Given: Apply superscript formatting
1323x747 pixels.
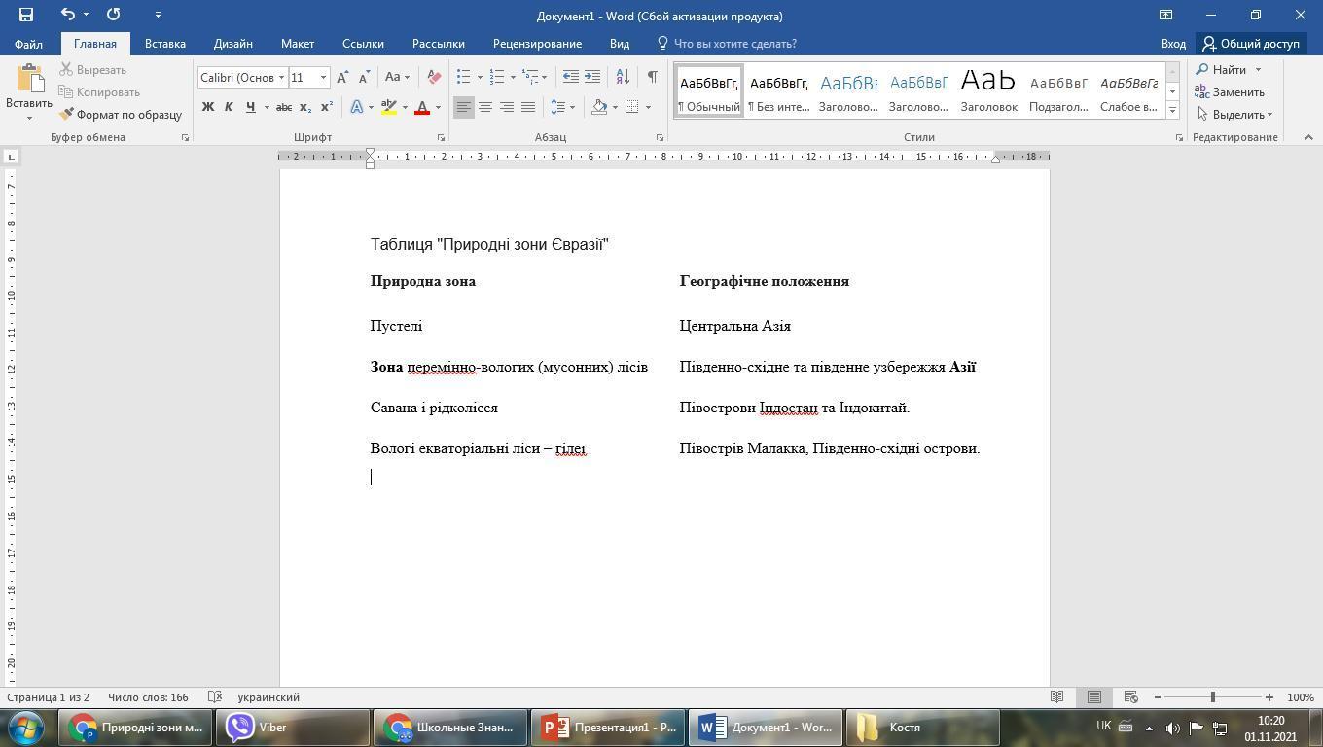Looking at the screenshot, I should point(327,107).
